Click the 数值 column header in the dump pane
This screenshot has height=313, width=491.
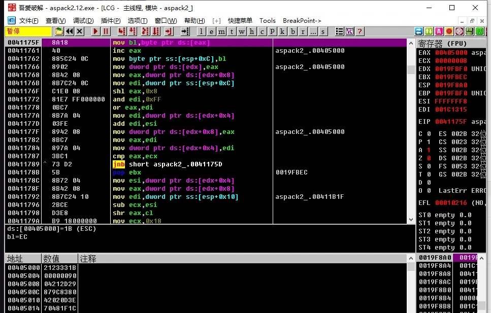coord(59,259)
